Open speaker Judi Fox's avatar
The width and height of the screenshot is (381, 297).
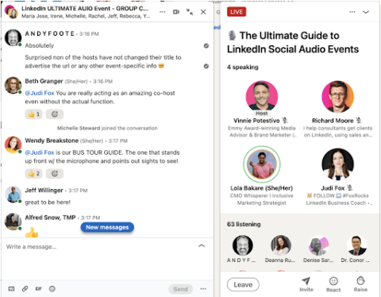[x=338, y=164]
